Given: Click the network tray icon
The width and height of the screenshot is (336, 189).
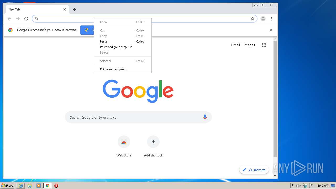Looking at the screenshot, I should [x=305, y=186].
